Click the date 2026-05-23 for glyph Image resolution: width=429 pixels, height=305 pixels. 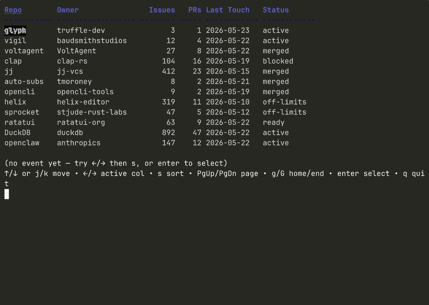click(x=228, y=30)
